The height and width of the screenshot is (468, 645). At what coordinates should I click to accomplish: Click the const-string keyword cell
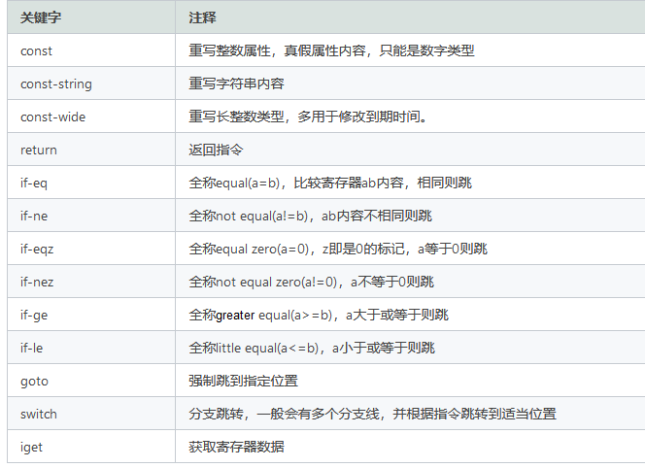[56, 84]
